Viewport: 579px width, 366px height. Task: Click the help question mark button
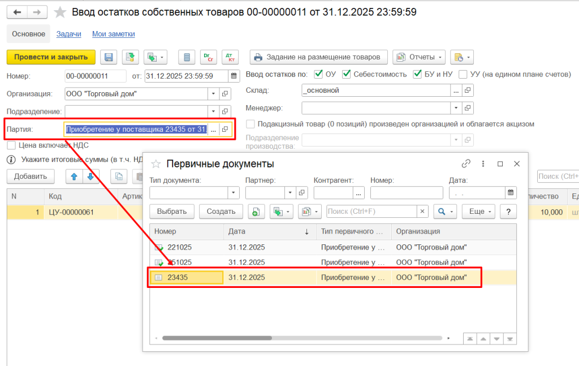[509, 211]
